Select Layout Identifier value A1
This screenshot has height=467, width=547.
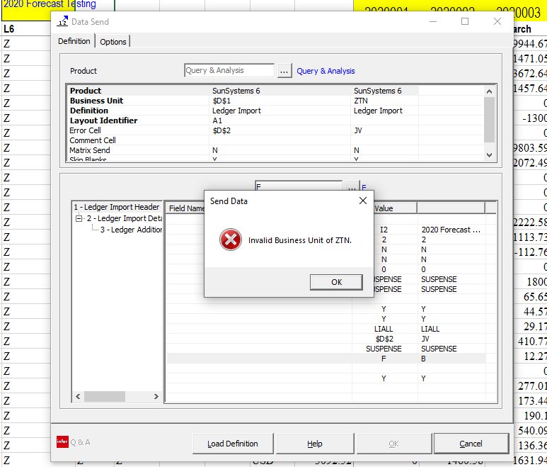pyautogui.click(x=217, y=120)
